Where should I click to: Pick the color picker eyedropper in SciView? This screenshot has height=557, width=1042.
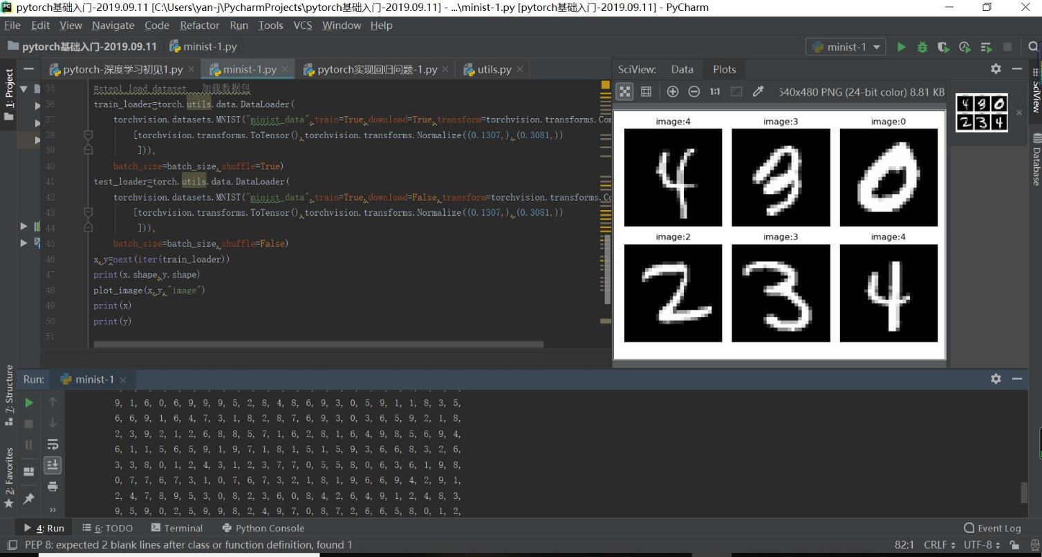pyautogui.click(x=758, y=91)
